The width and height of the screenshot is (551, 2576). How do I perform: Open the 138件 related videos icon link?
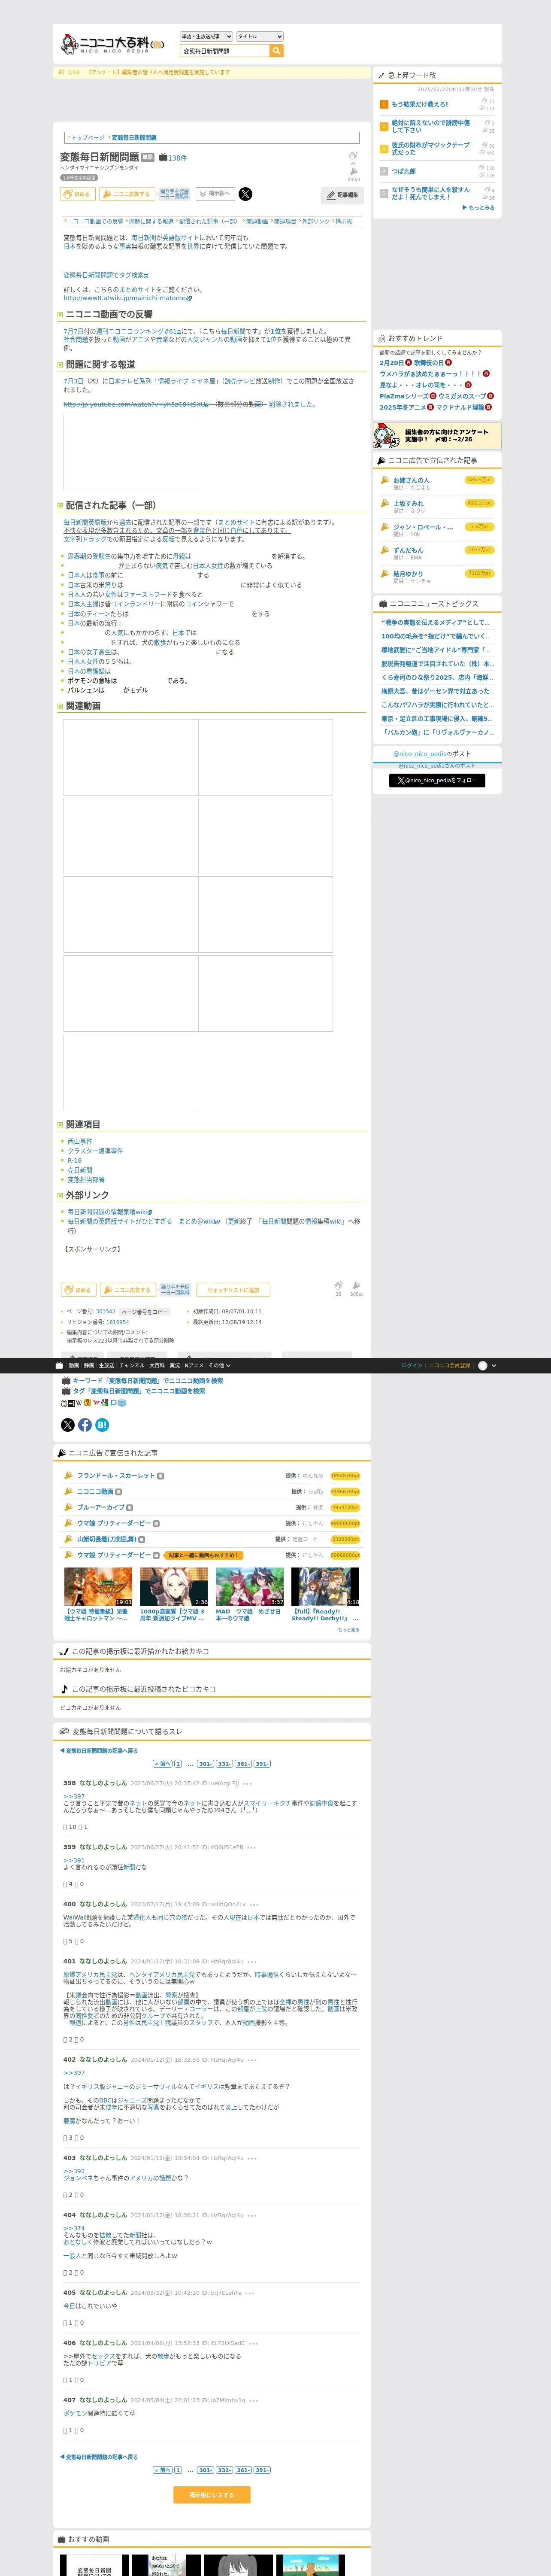tap(173, 158)
